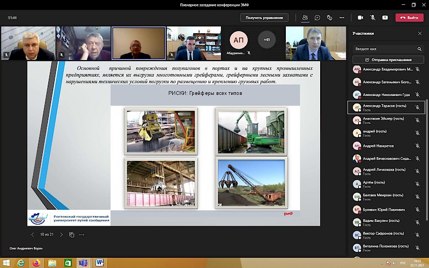
Task: Open the participants panel icon in toolbar
Action: tap(305, 18)
